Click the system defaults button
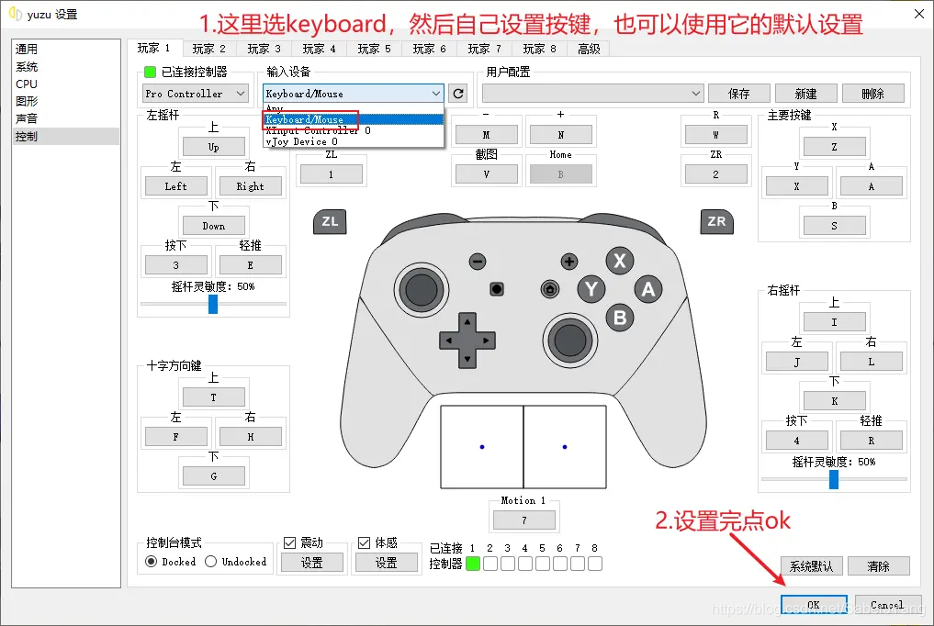 click(x=811, y=566)
